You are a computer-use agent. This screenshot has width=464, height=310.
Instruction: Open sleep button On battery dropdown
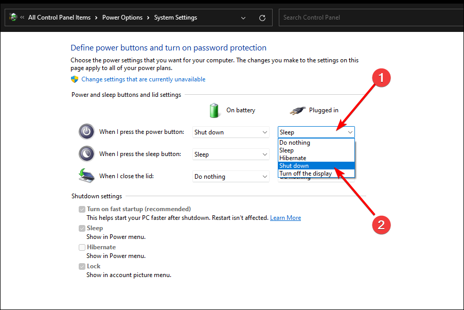[x=231, y=154]
